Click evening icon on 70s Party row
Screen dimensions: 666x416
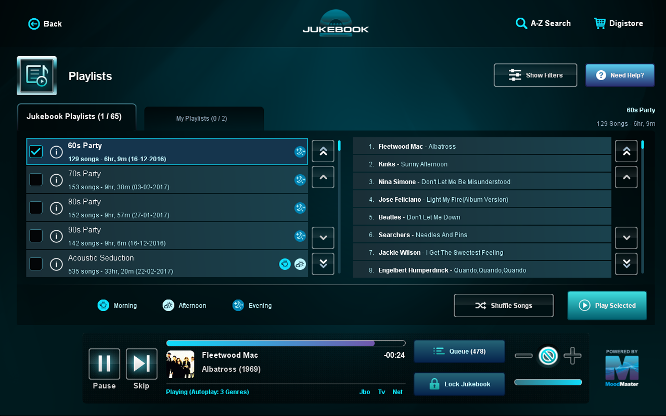pyautogui.click(x=300, y=180)
